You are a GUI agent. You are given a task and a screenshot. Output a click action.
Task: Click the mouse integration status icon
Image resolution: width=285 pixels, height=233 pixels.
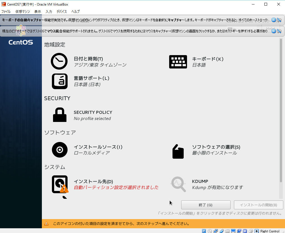[251, 231]
